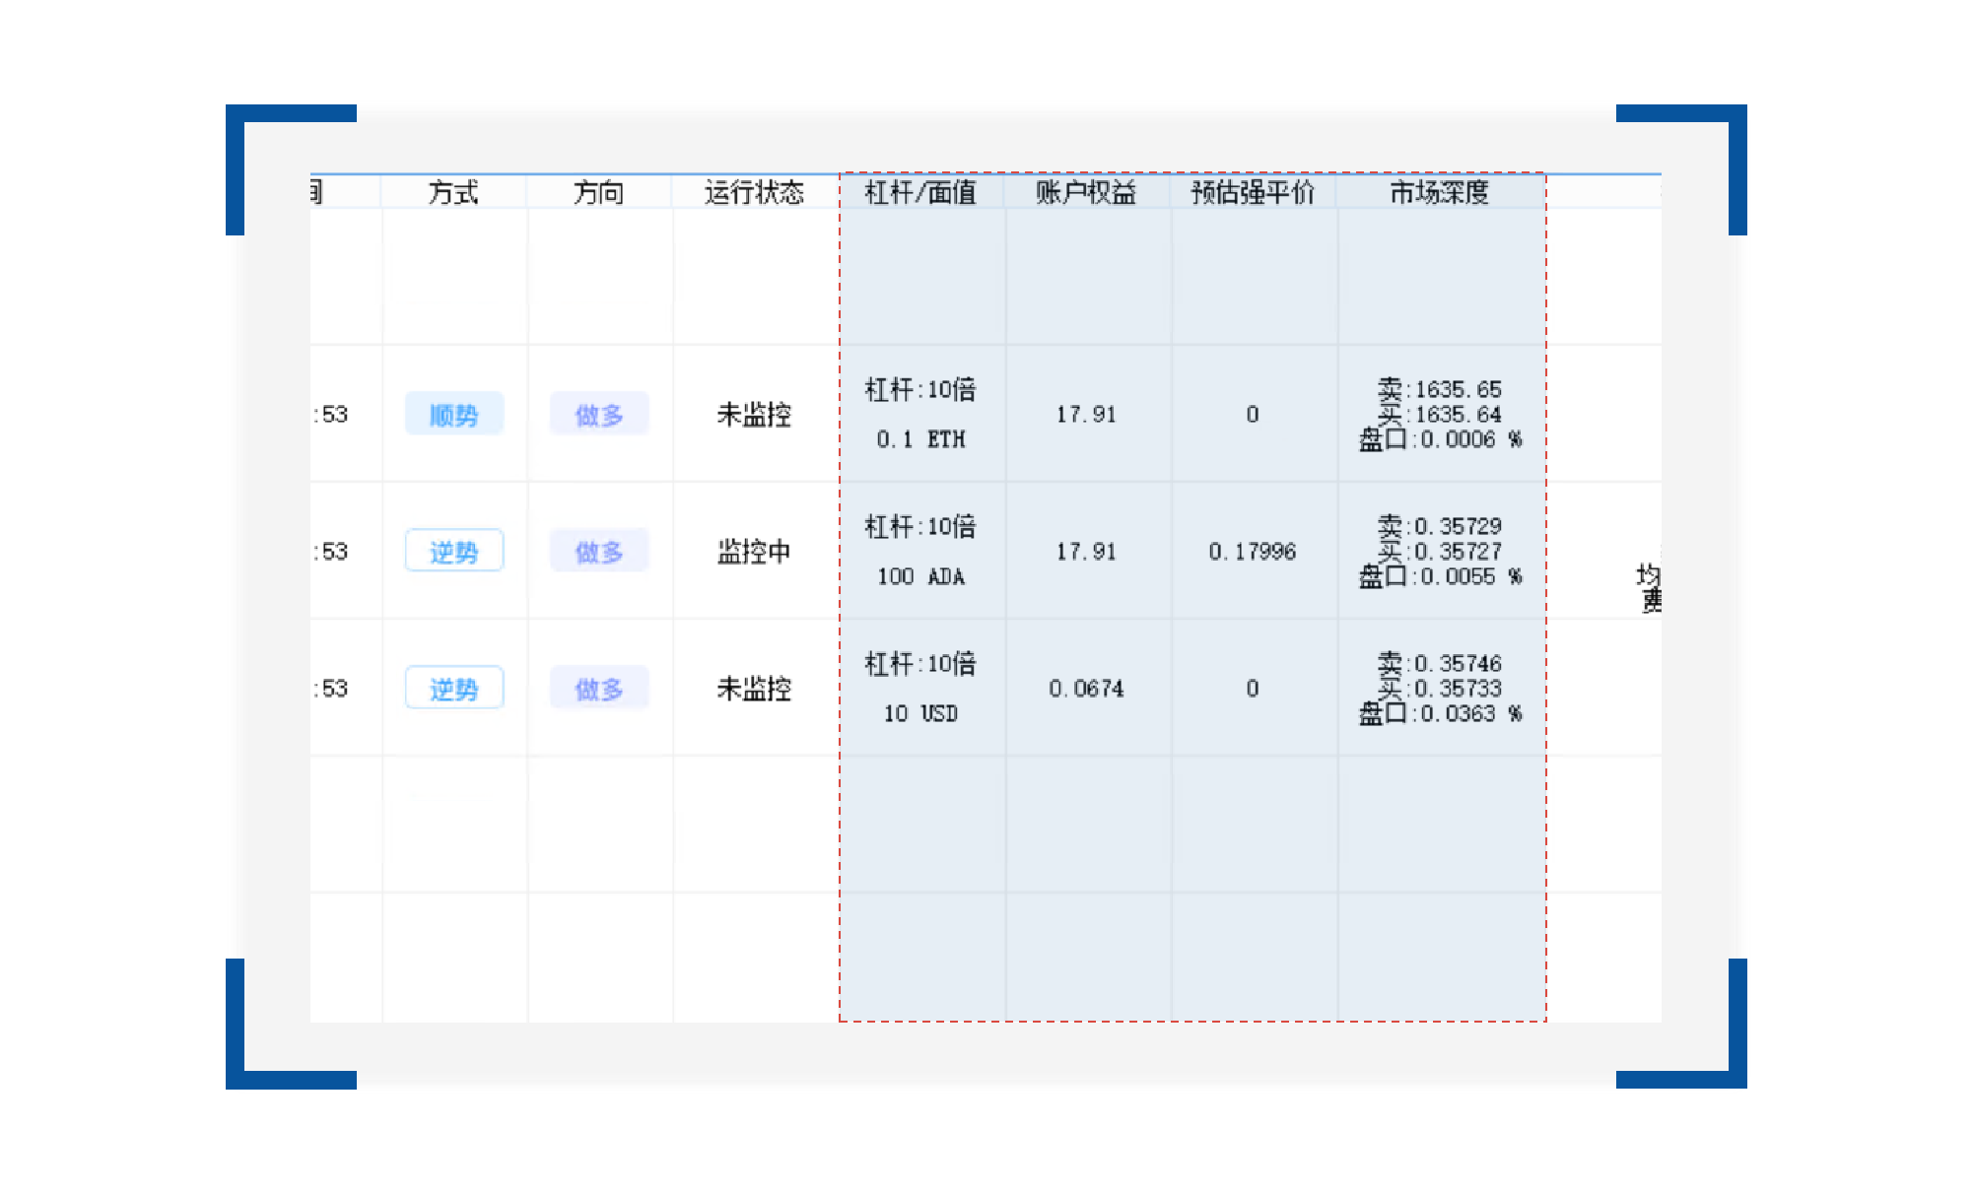The height and width of the screenshot is (1194, 1974).
Task: Click the 方向 column header
Action: pos(598,192)
